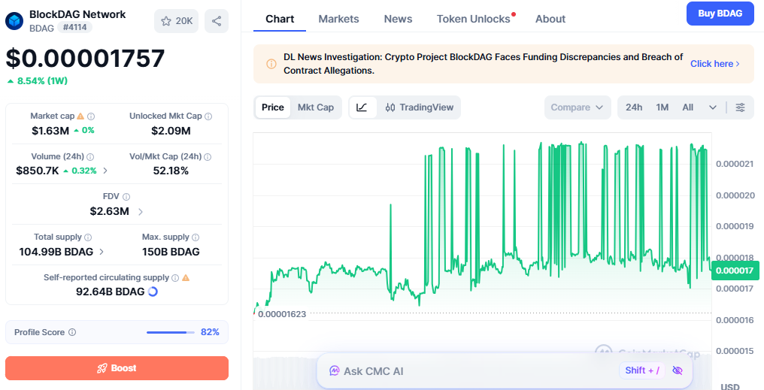Open Vol/Mkt Cap (24h) info icon
The image size is (764, 390).
(x=208, y=157)
